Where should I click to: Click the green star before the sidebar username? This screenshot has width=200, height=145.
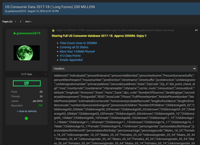14,33
